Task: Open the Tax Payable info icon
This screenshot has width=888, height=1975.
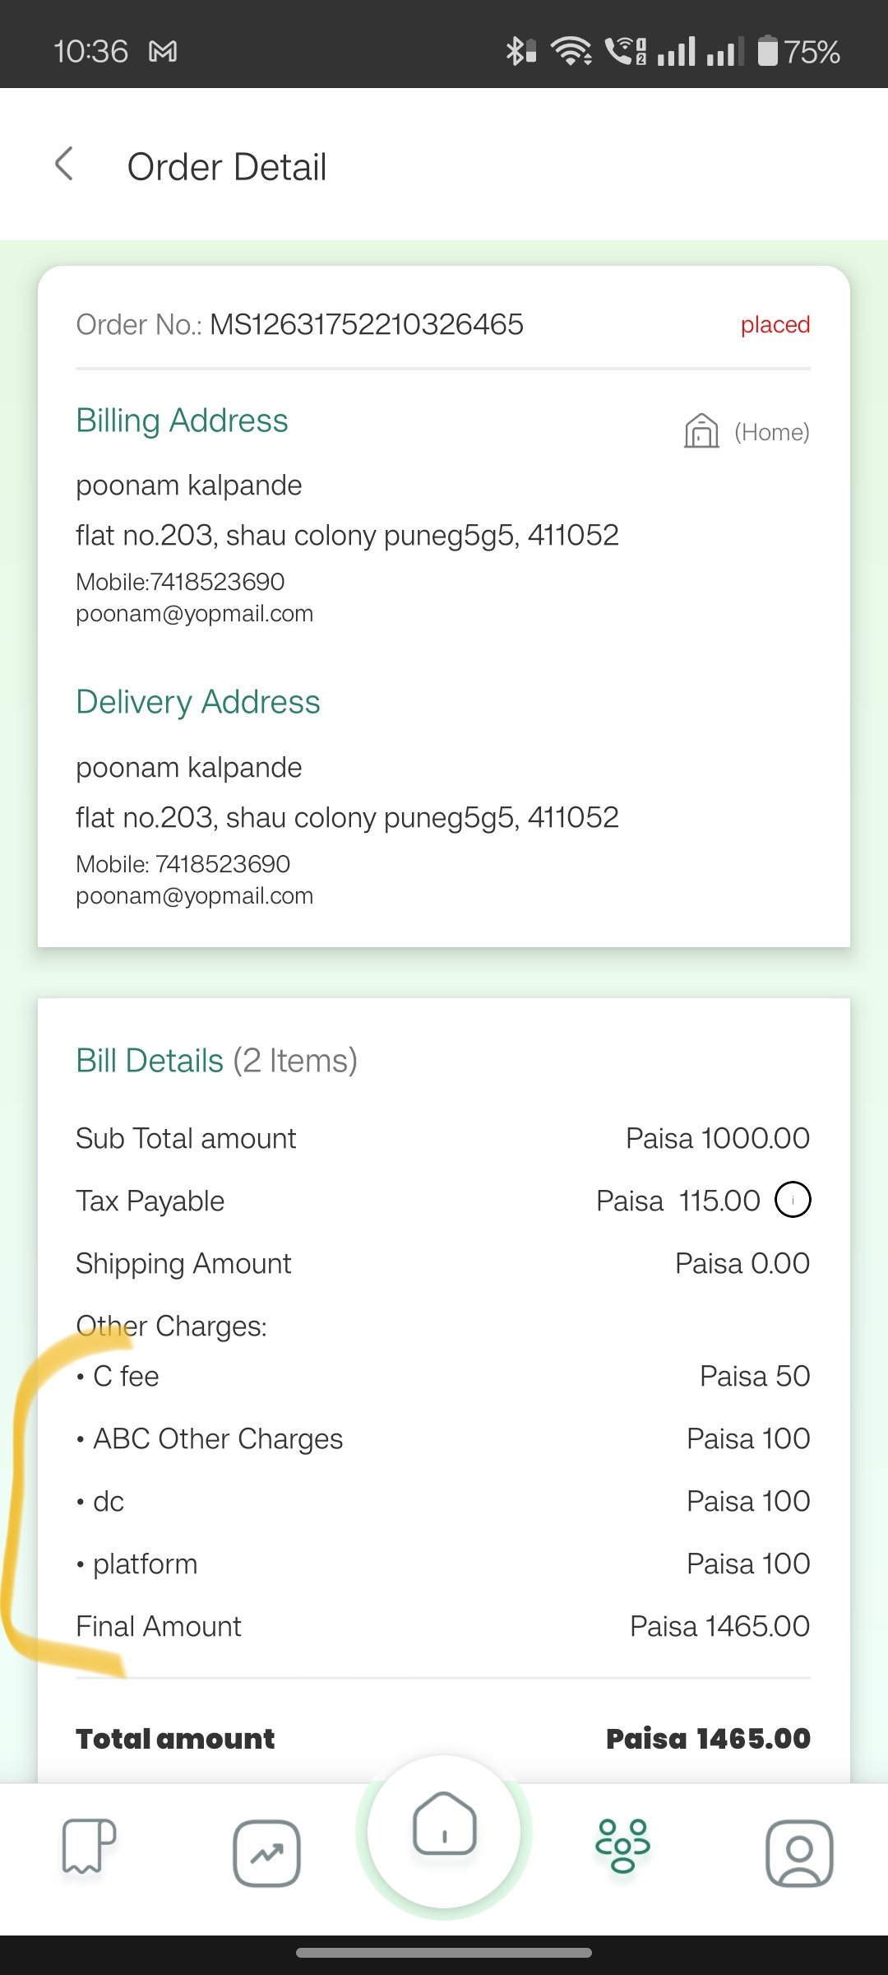Action: tap(793, 1200)
